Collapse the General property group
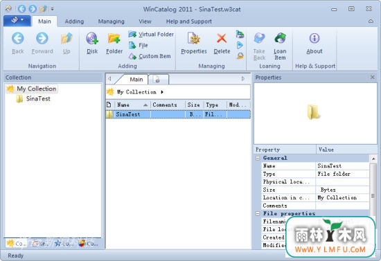This screenshot has width=381, height=261. pos(258,158)
